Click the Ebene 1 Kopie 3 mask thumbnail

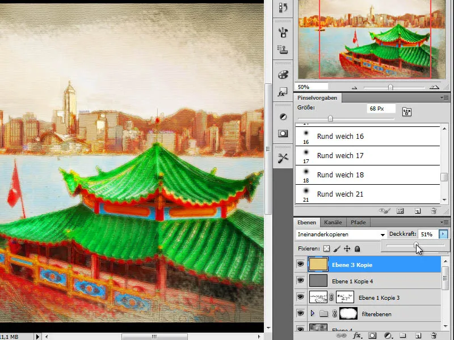click(345, 297)
